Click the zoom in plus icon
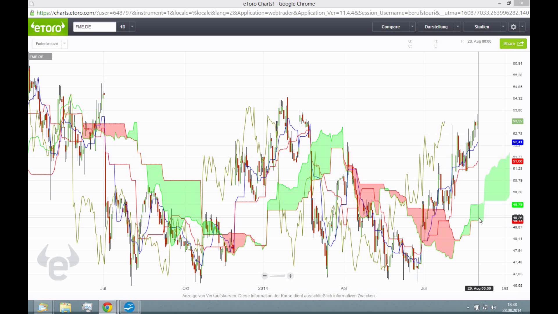This screenshot has width=558, height=314. point(290,276)
